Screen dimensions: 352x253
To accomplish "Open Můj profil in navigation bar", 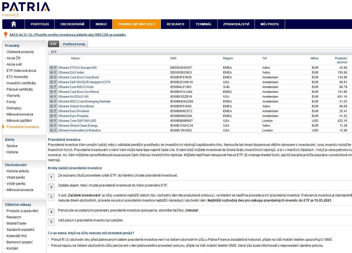I will pyautogui.click(x=270, y=24).
